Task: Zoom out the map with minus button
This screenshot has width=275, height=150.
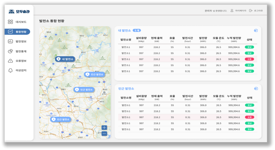Action: [x=104, y=134]
